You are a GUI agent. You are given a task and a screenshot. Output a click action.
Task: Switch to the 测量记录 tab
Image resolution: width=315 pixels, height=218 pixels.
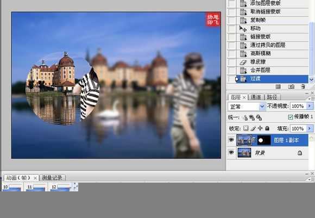(52, 178)
